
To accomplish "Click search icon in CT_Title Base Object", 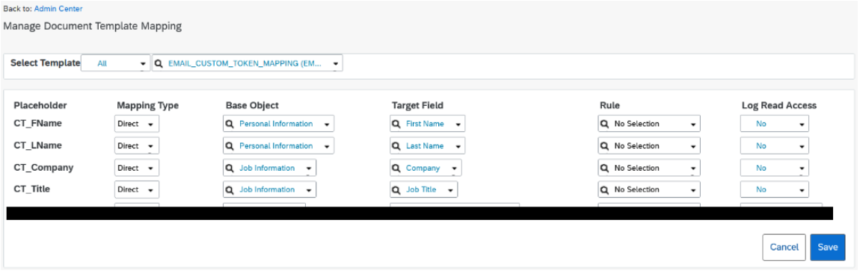I will click(x=230, y=190).
